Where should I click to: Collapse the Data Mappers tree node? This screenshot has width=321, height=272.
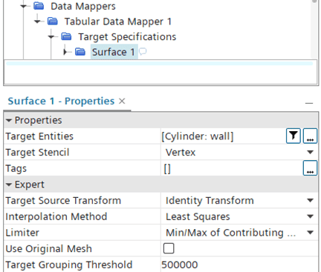tap(24, 6)
